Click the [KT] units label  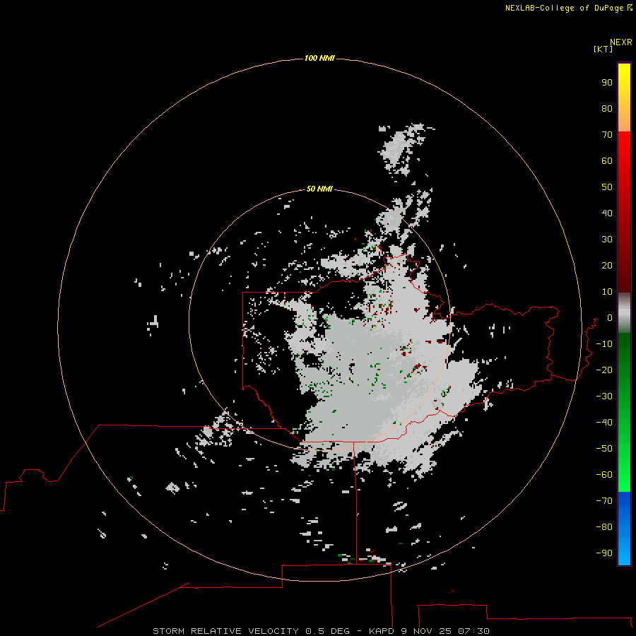click(603, 49)
